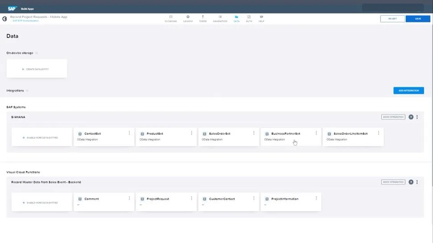Viewport: 433px width, 243px height.
Task: Click backend entity count badge
Action: click(411, 182)
